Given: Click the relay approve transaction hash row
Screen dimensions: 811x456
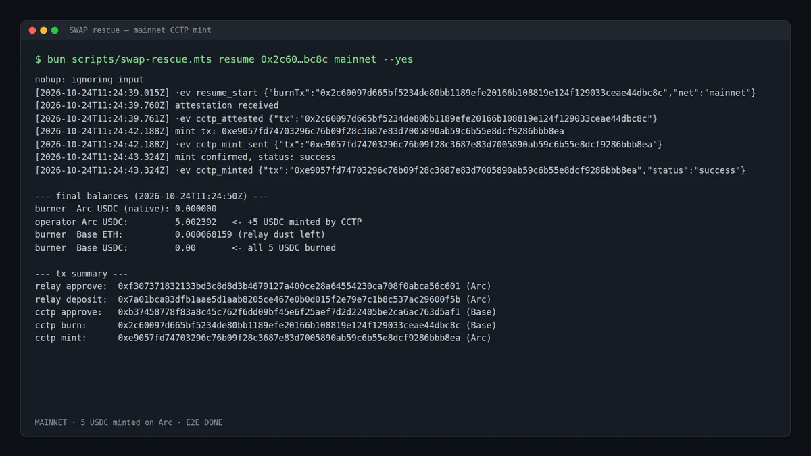Looking at the screenshot, I should pyautogui.click(x=263, y=286).
